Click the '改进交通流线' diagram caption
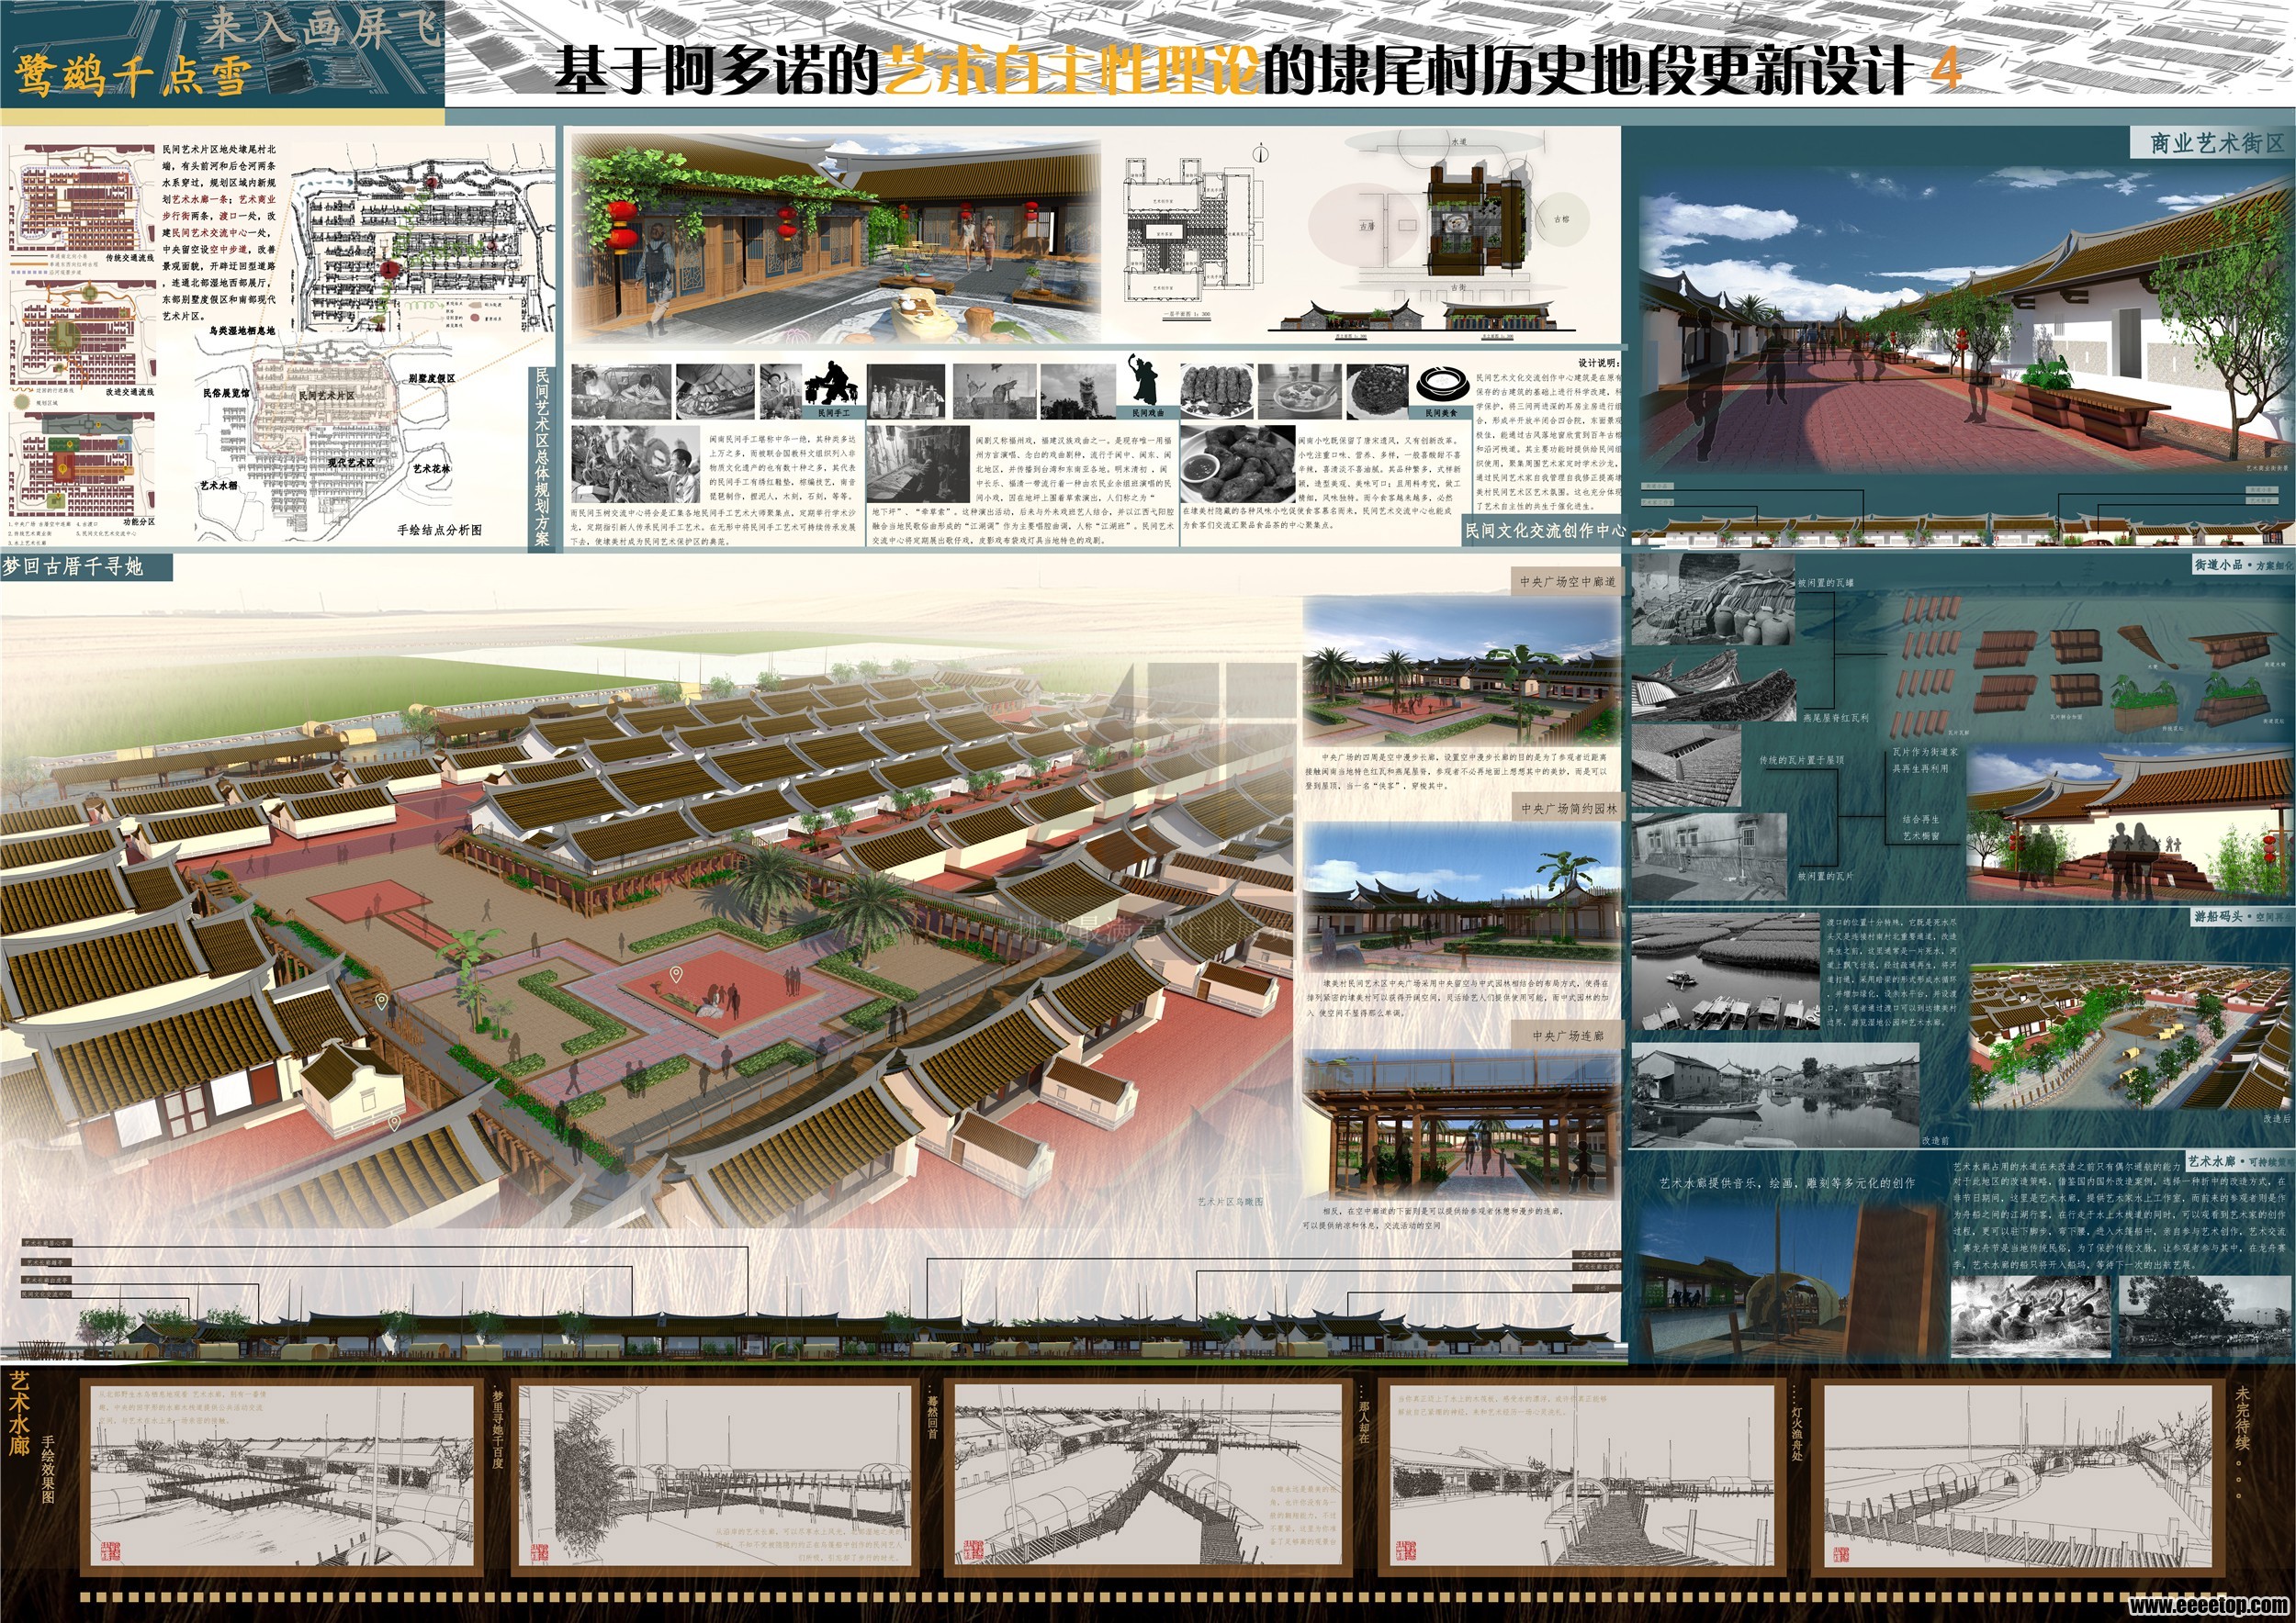 click(130, 393)
